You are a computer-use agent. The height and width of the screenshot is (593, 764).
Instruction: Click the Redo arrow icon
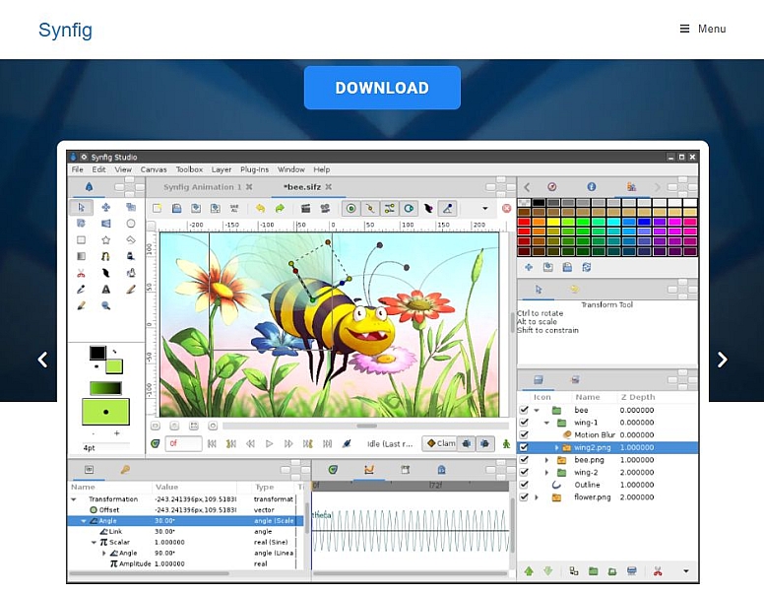coord(280,209)
